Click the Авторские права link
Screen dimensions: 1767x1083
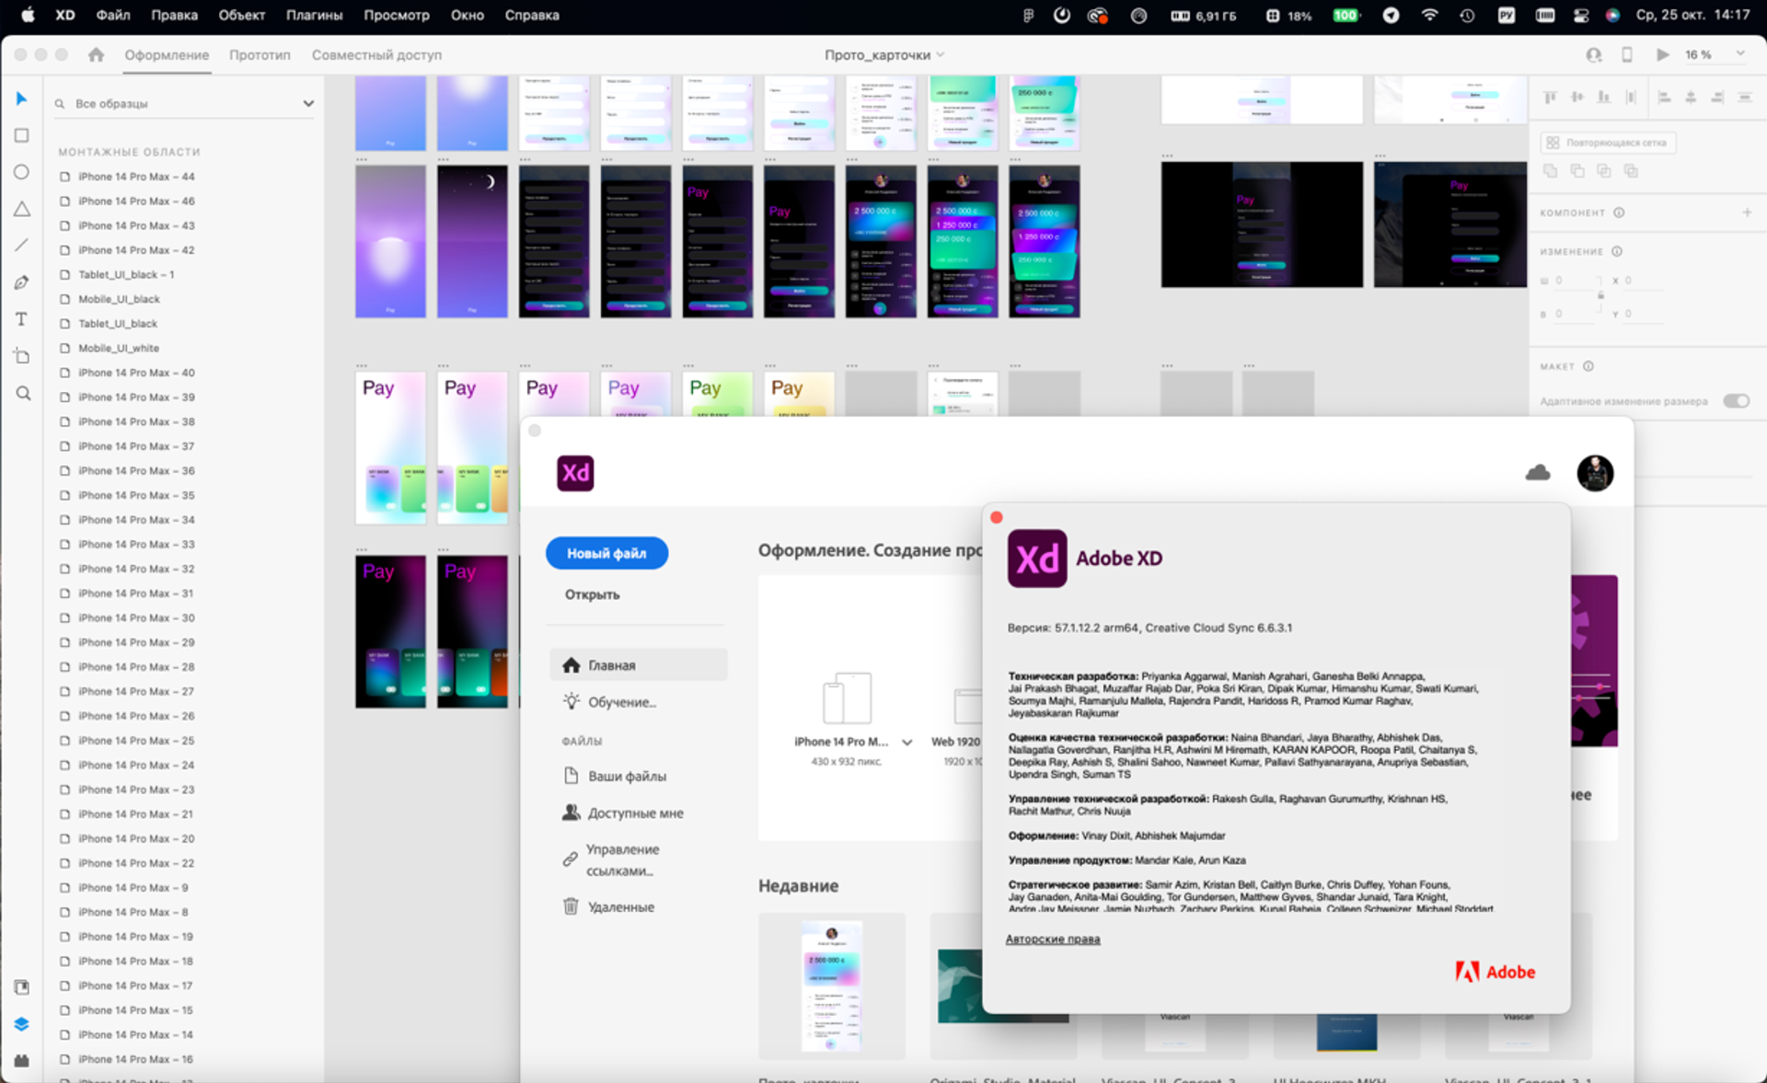coord(1053,939)
